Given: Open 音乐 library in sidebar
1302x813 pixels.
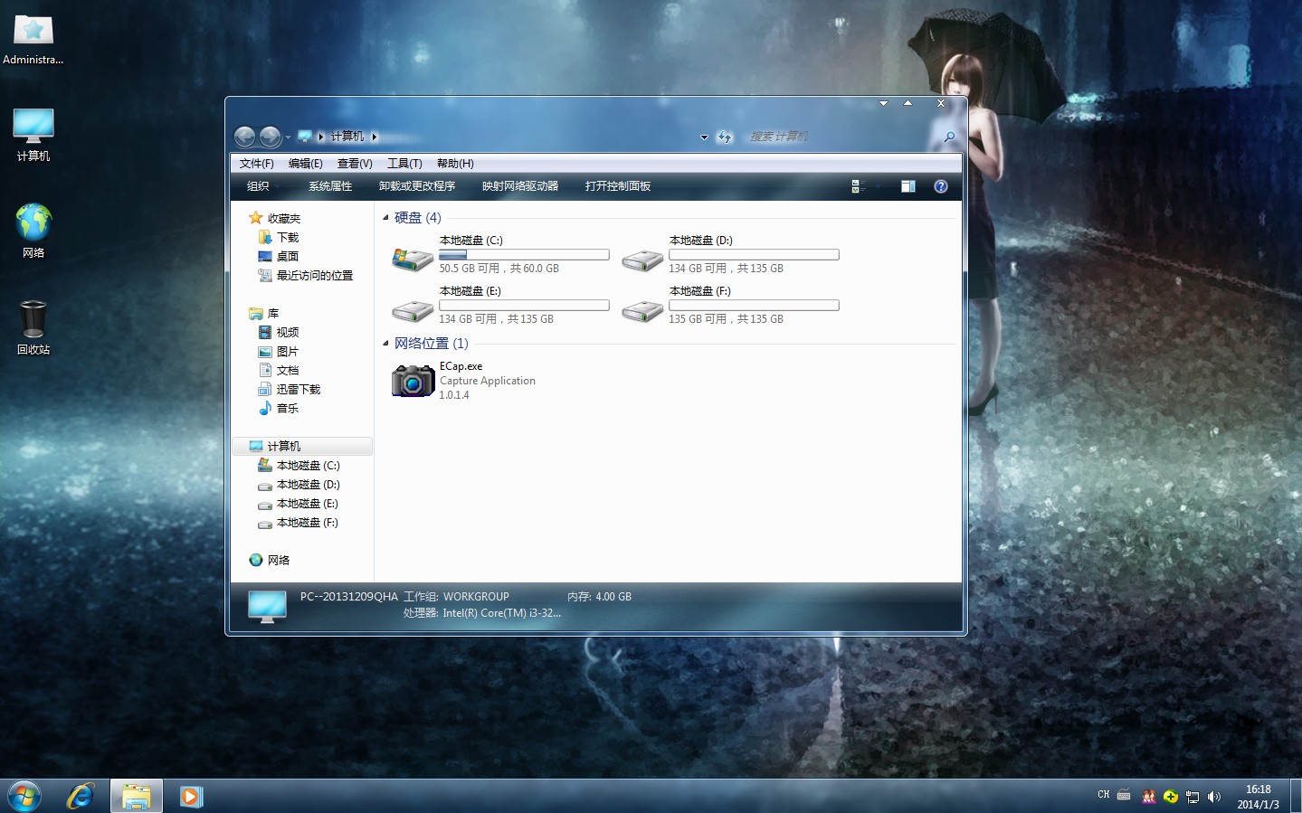Looking at the screenshot, I should coord(279,408).
